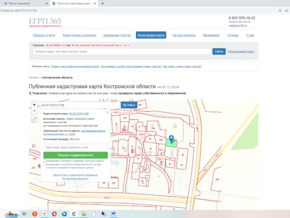The width and height of the screenshot is (290, 218).
Task: Open network computers icon in taskbar
Action: pyautogui.click(x=104, y=214)
